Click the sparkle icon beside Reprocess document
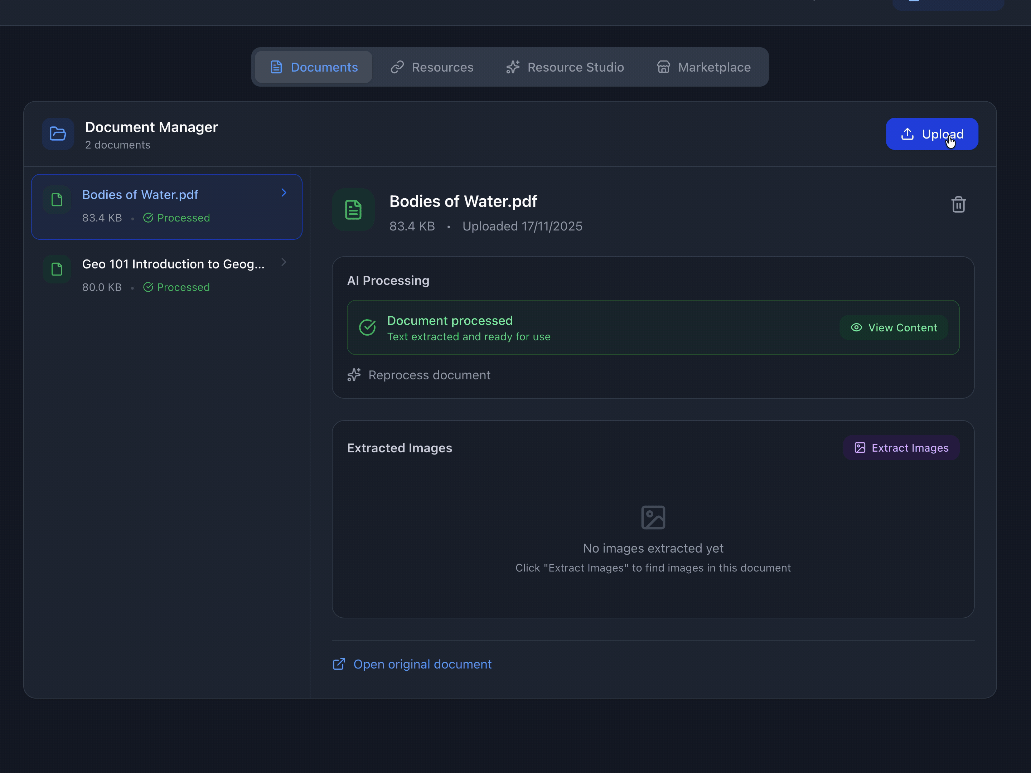 [354, 375]
